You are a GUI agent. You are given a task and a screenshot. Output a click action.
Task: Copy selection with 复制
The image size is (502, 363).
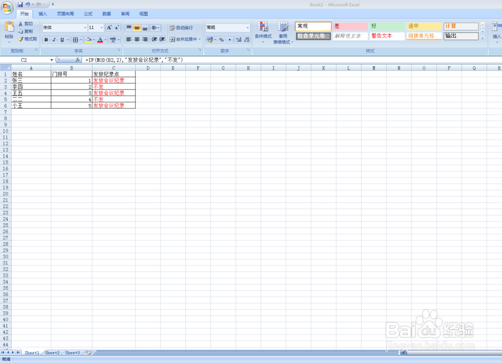coord(25,32)
